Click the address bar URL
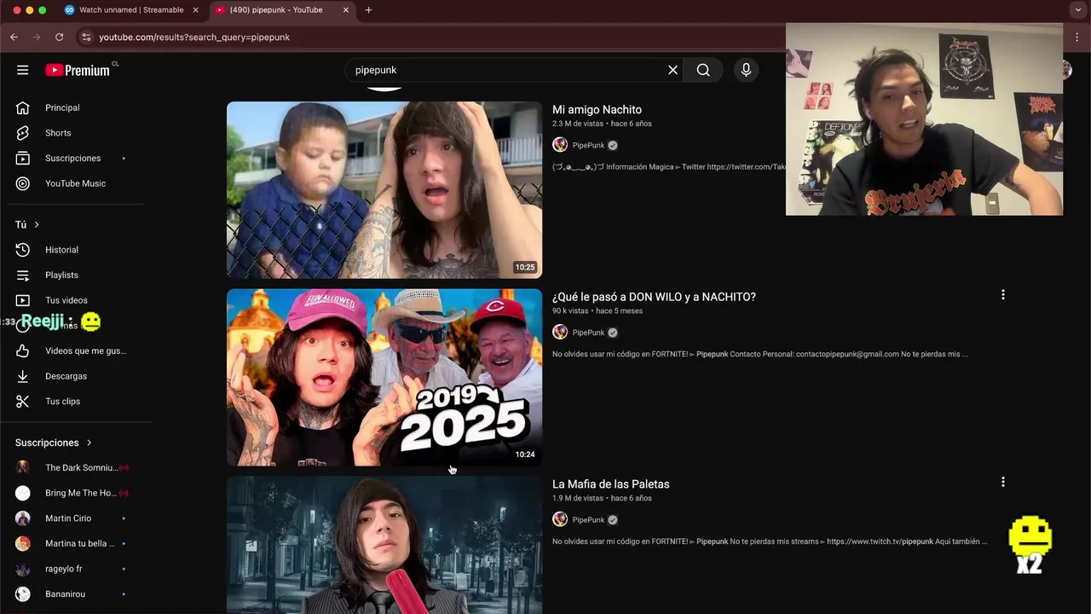This screenshot has height=614, width=1091. click(194, 38)
